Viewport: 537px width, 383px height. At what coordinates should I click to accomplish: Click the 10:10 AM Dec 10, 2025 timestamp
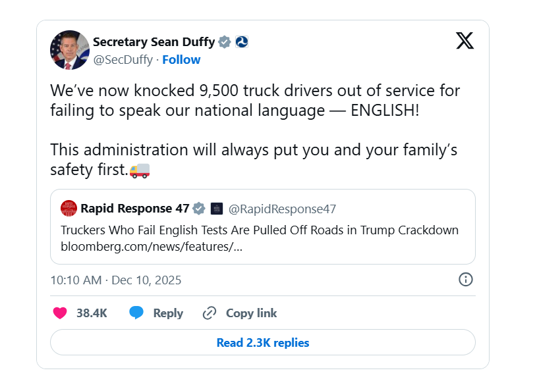115,280
